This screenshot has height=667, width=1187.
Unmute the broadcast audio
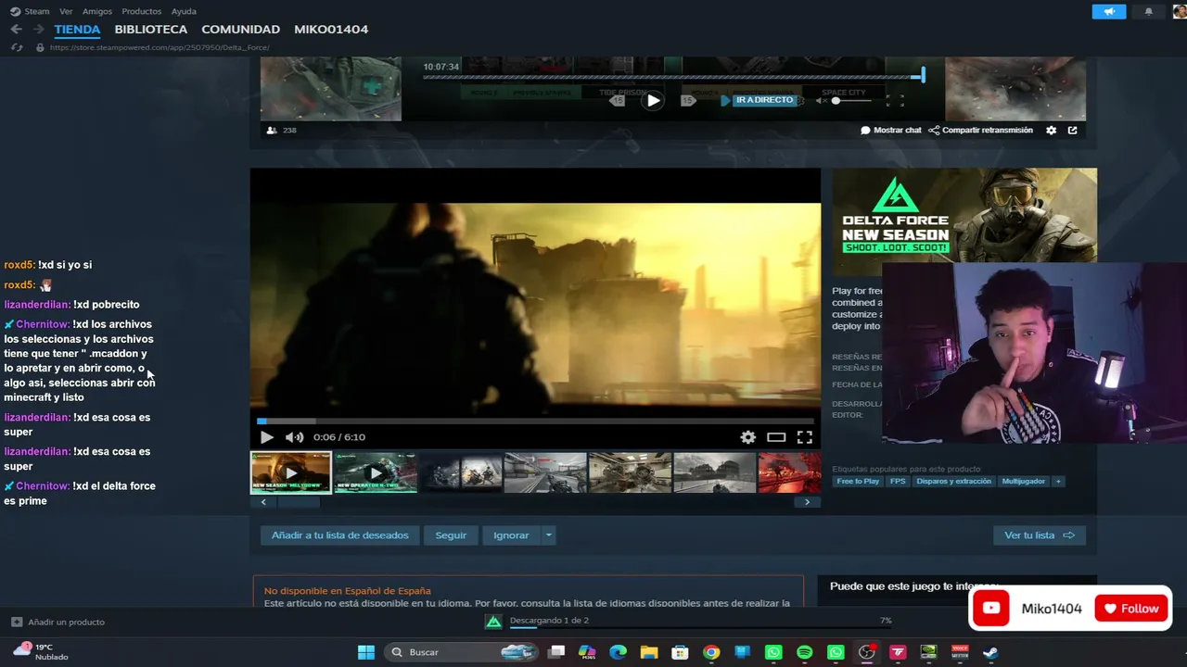821,100
